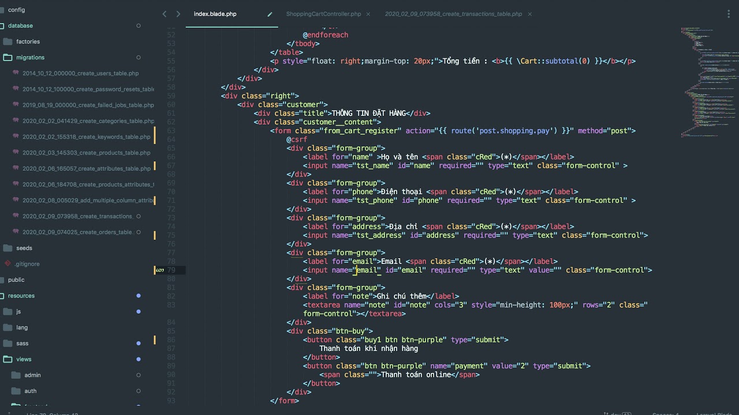Viewport: 739px width, 415px height.
Task: Collapse the views folder
Action: tap(24, 359)
